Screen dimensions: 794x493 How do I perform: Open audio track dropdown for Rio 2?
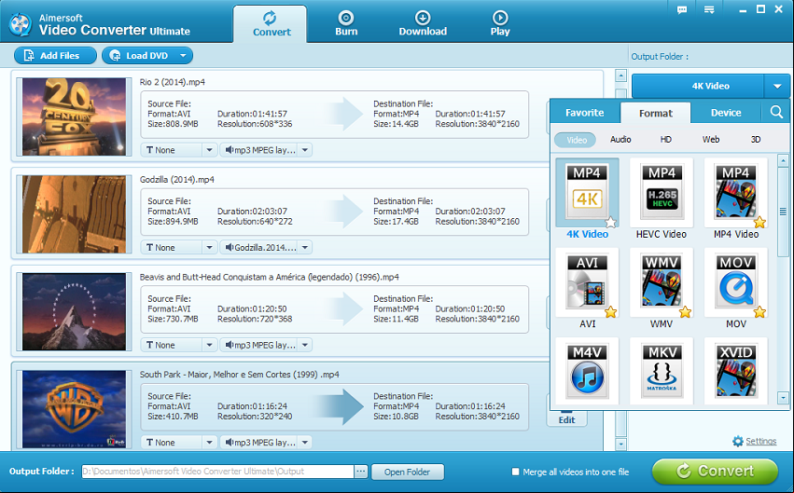click(305, 150)
